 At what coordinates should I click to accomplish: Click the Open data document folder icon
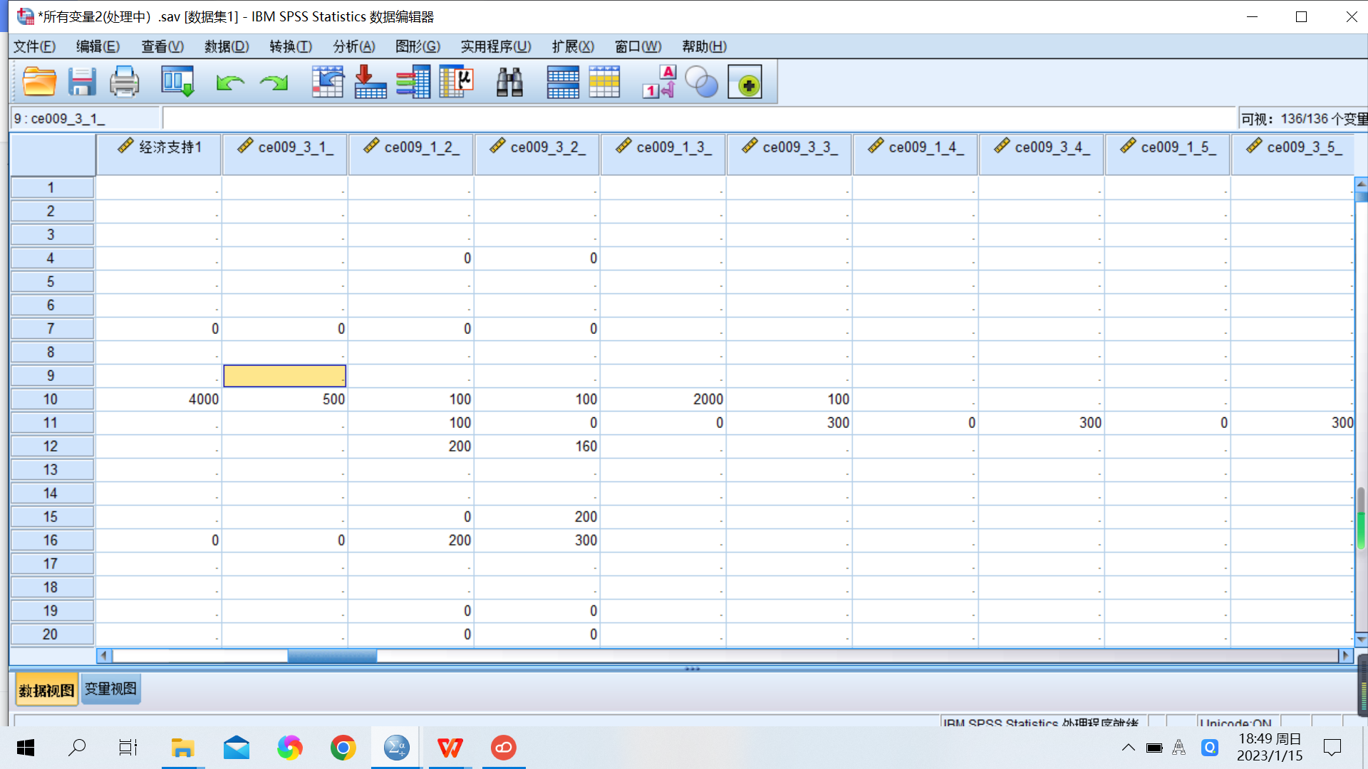point(39,82)
